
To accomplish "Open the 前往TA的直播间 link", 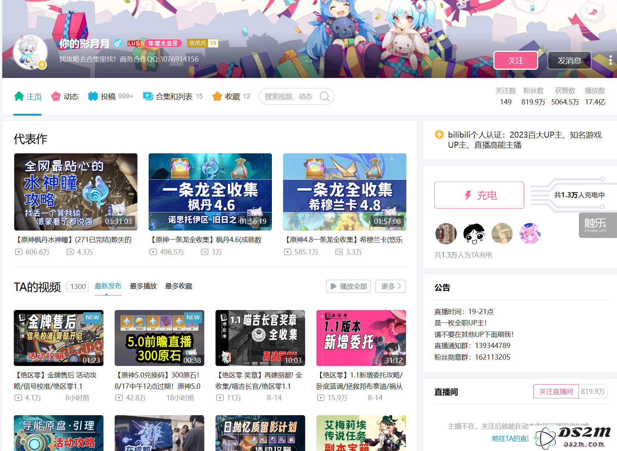I will click(510, 438).
